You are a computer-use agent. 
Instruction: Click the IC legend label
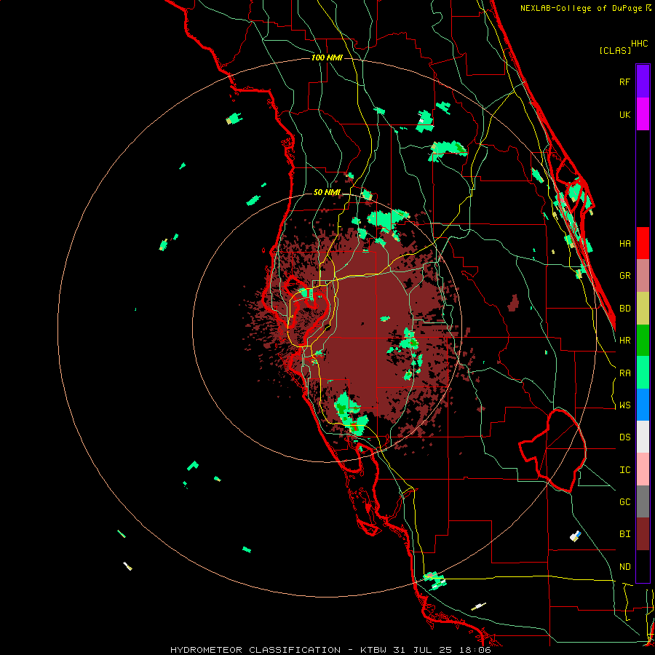click(x=625, y=470)
